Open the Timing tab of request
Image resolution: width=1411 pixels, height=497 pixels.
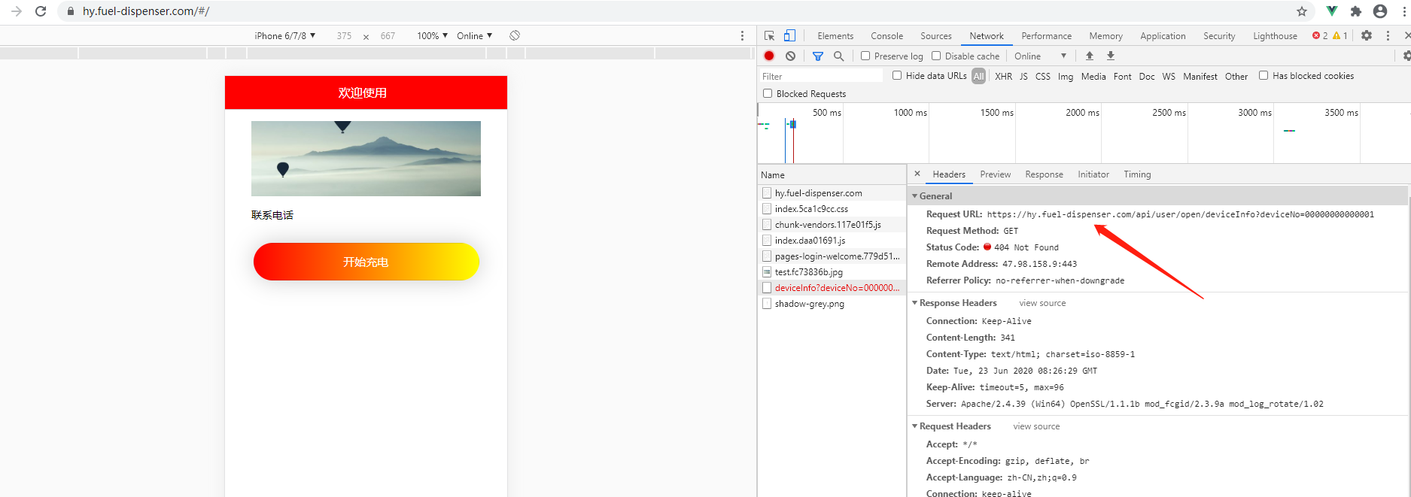tap(1137, 174)
